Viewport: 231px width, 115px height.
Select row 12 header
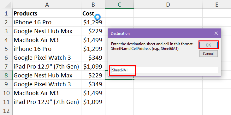pos(6,111)
